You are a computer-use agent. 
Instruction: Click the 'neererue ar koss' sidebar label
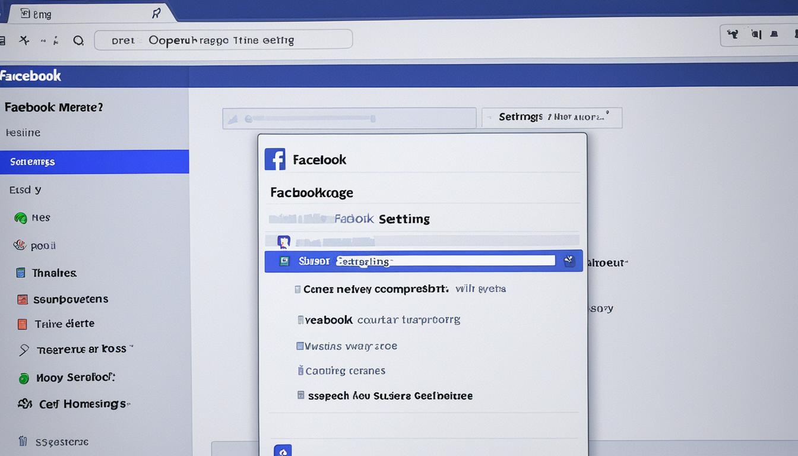[x=82, y=349]
